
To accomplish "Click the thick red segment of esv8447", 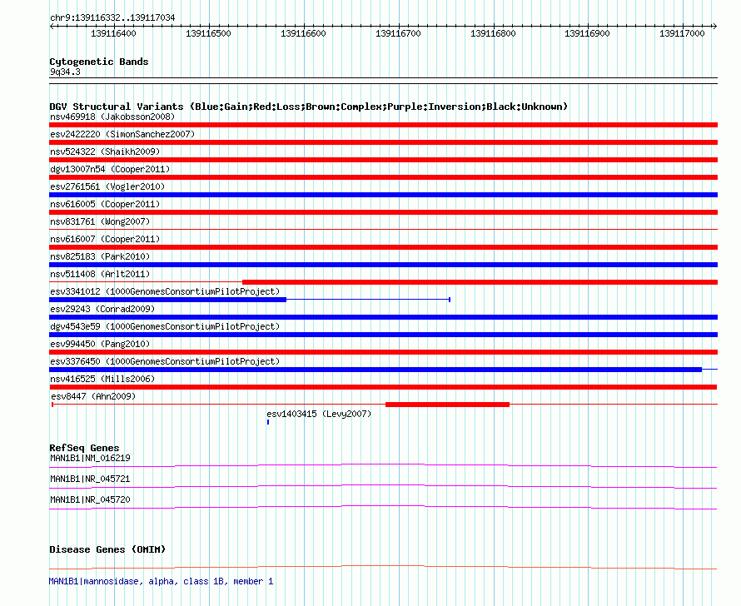I will coord(448,405).
